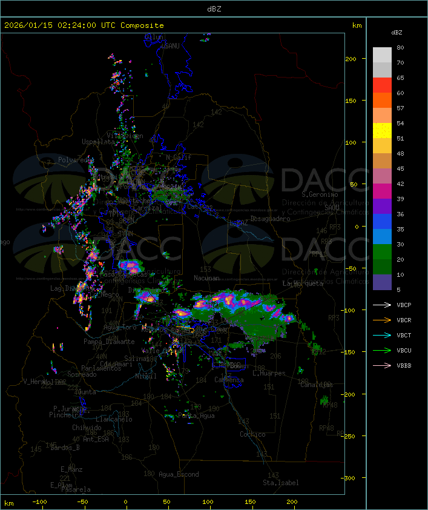Click the Desaguadero location label
The height and width of the screenshot is (510, 428).
[x=270, y=219]
